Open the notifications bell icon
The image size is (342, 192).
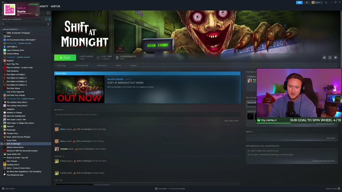coord(307,2)
